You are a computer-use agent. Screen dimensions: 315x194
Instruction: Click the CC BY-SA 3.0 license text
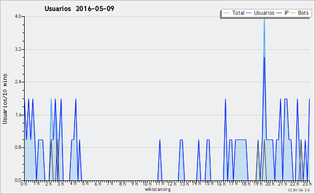(x=299, y=190)
